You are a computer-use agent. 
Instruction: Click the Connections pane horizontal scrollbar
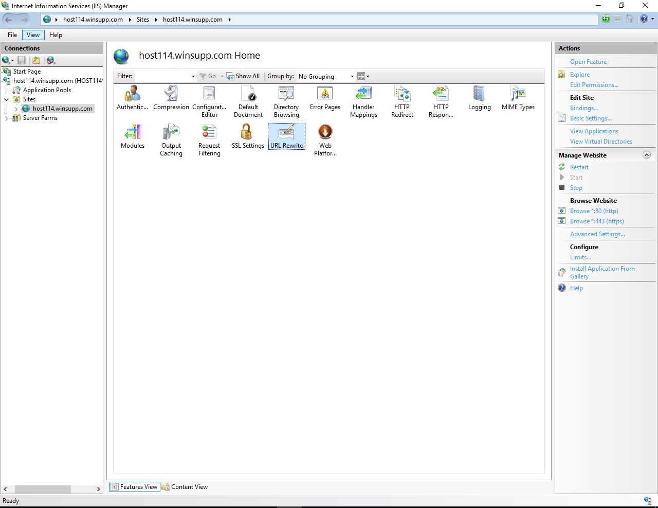tap(43, 489)
